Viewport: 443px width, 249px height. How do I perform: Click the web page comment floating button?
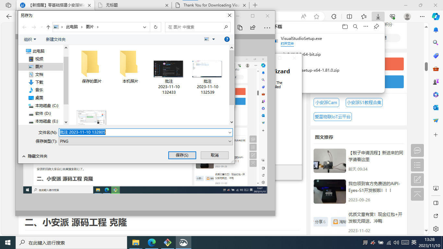(x=417, y=150)
